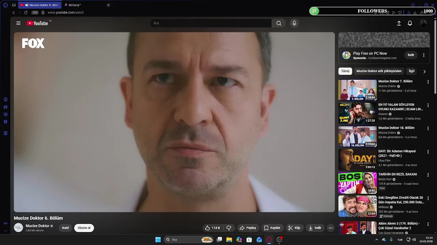Open options for EN İYİ YALAN SÖYLEYEN video

(428, 105)
